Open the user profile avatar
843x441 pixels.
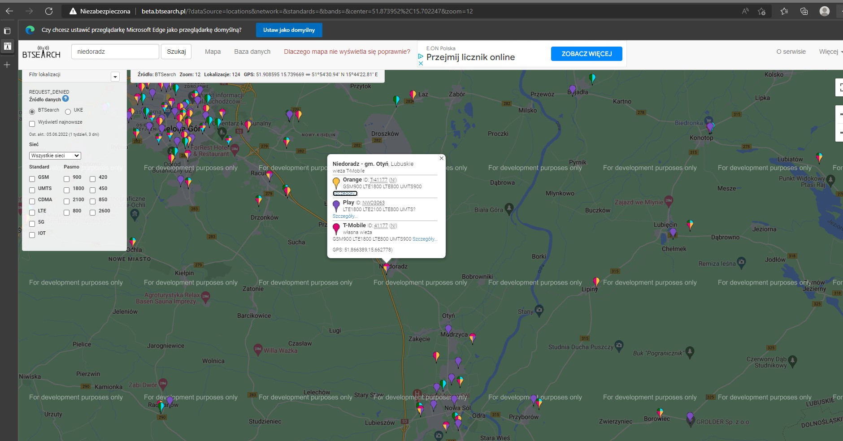tap(824, 11)
